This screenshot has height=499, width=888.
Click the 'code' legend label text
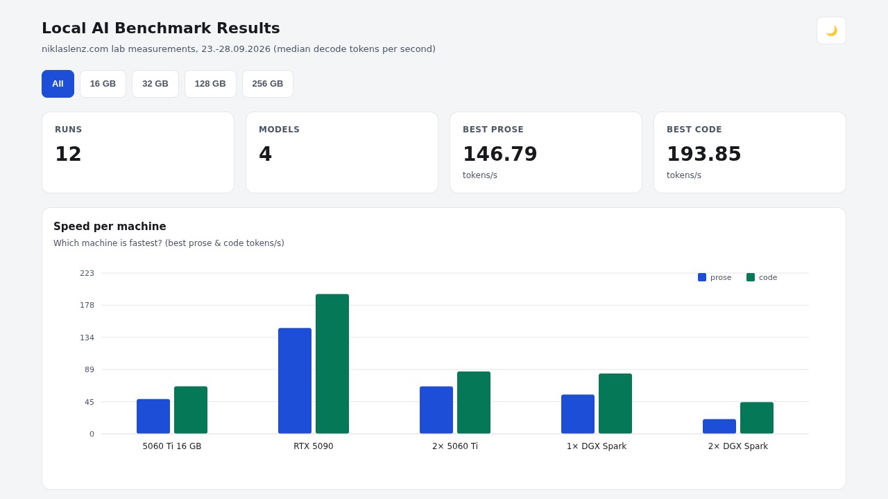(768, 277)
